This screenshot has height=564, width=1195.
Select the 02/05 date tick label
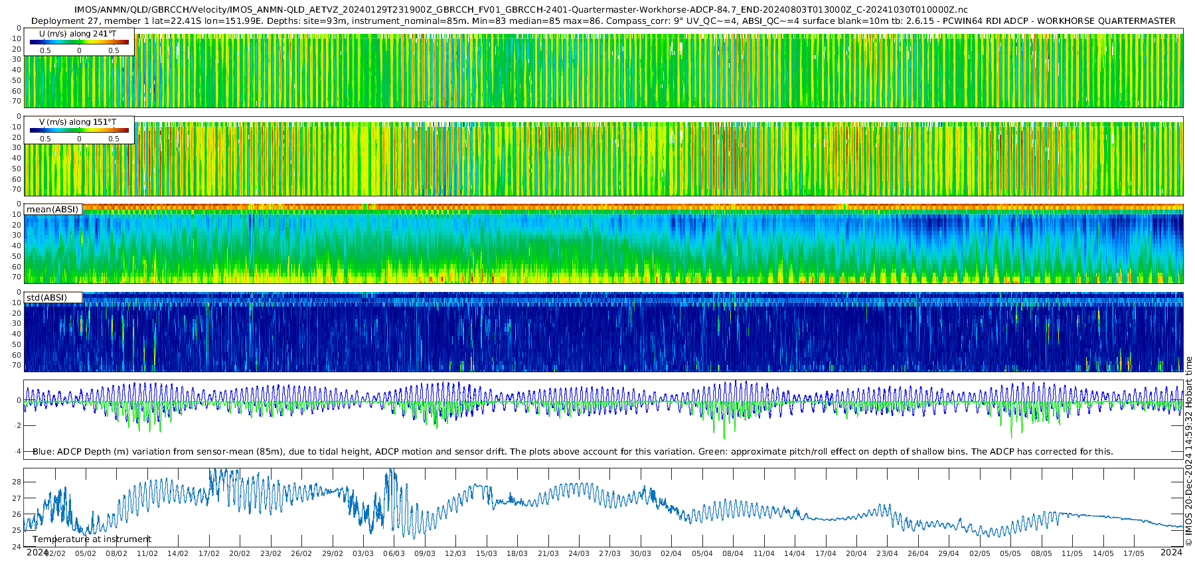pyautogui.click(x=979, y=553)
